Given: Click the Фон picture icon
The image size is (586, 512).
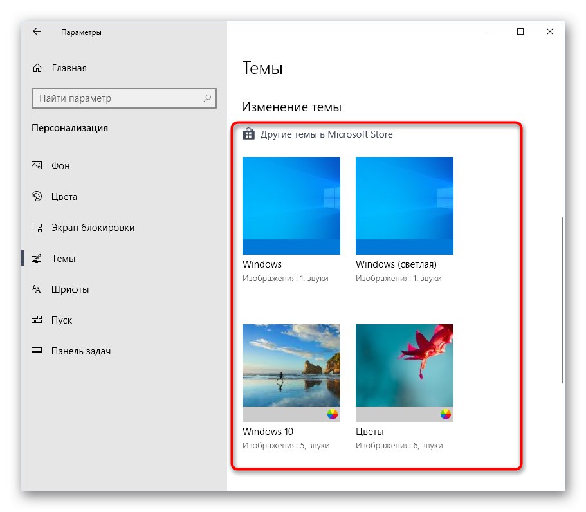Looking at the screenshot, I should [x=37, y=166].
